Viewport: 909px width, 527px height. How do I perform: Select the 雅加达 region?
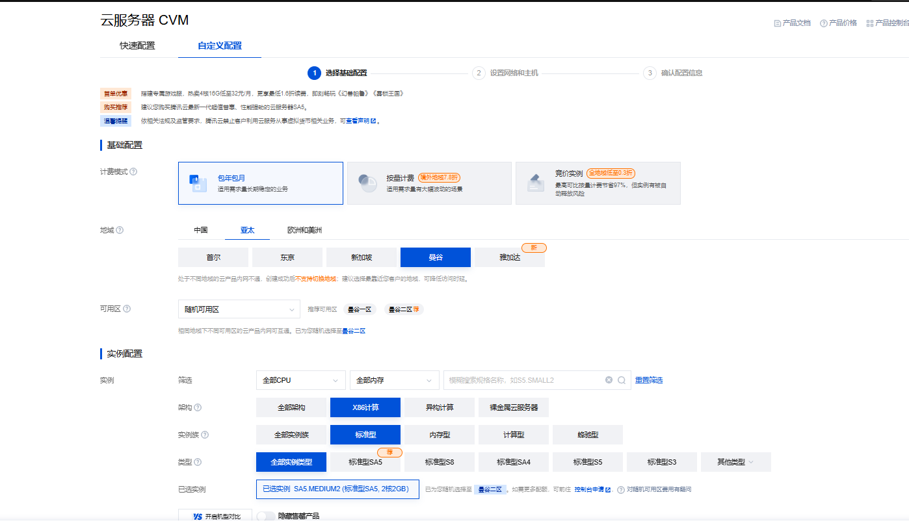tap(510, 257)
